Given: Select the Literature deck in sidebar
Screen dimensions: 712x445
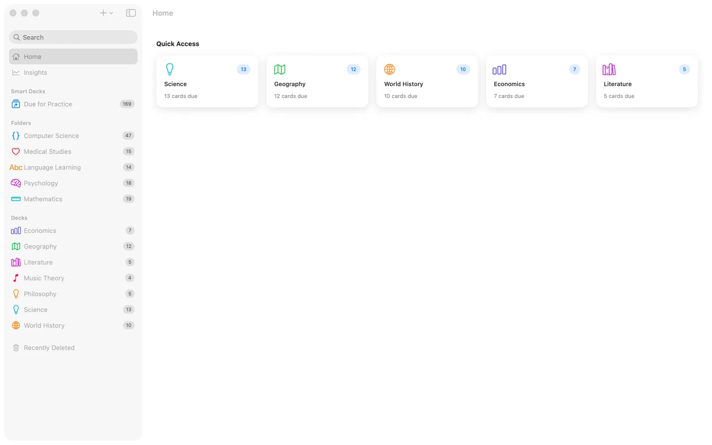Looking at the screenshot, I should tap(73, 262).
